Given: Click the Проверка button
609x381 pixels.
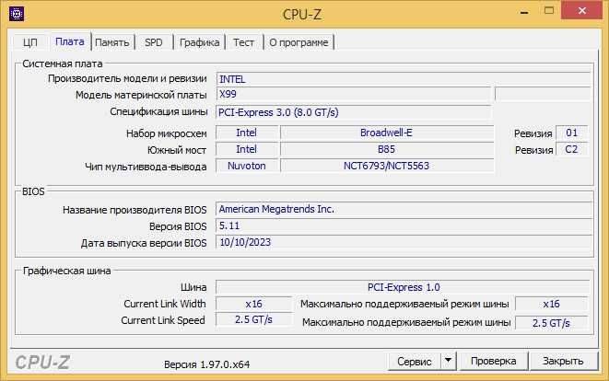Looking at the screenshot, I should tap(493, 361).
